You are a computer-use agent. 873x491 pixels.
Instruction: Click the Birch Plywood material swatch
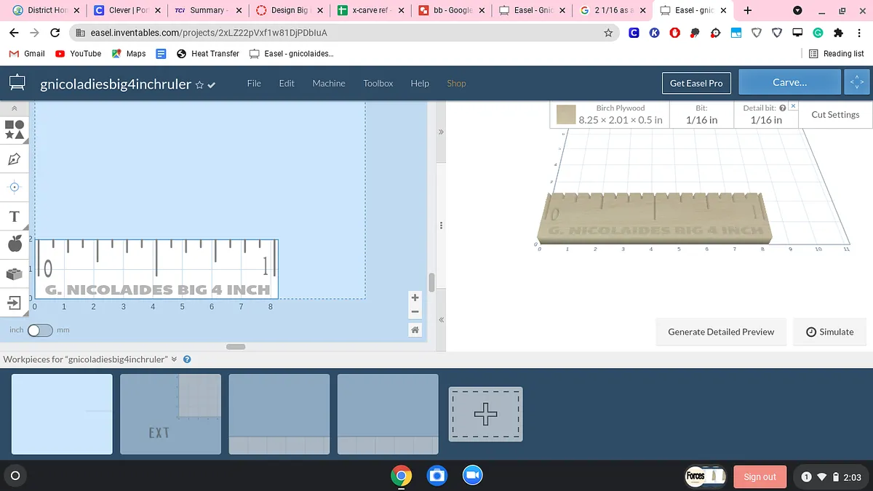point(567,115)
